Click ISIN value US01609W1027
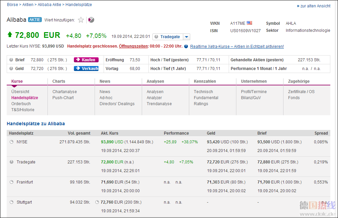 pyautogui.click(x=245, y=31)
